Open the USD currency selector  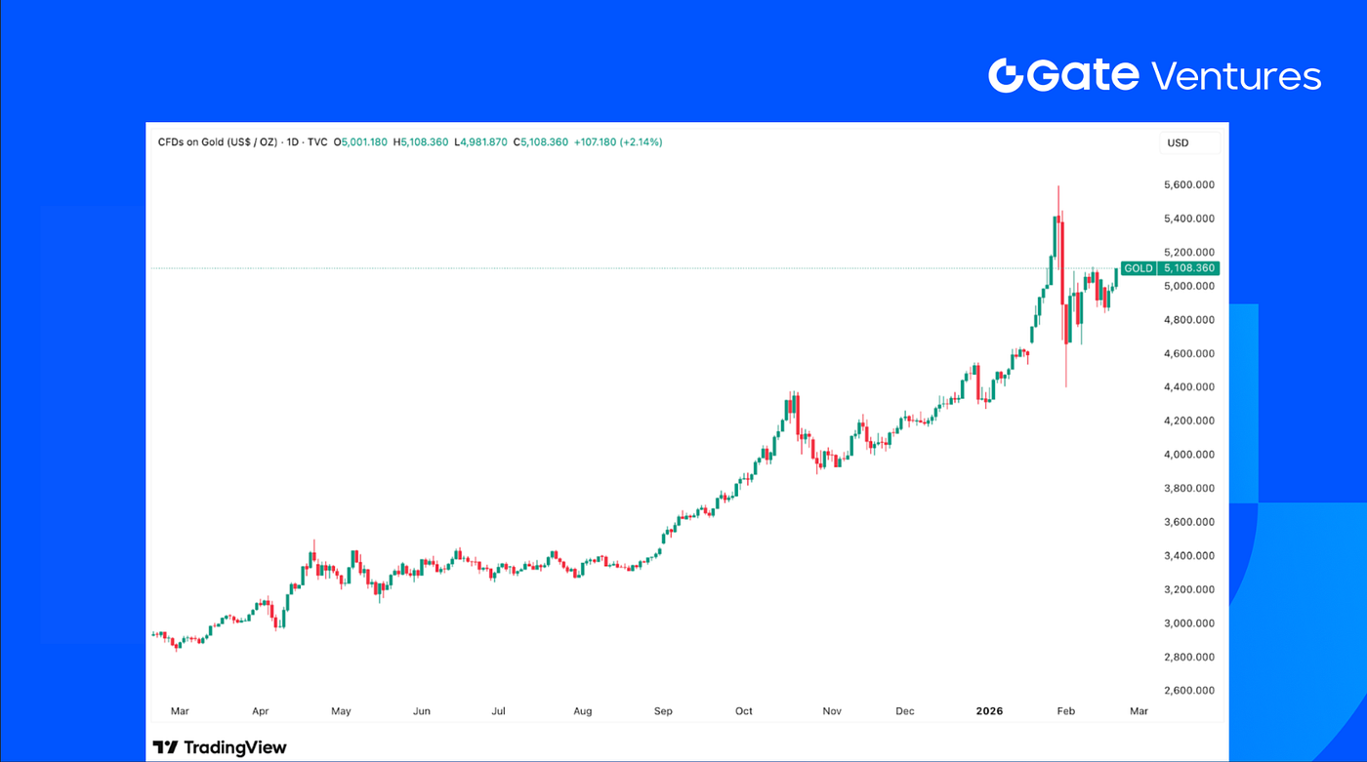click(x=1190, y=142)
